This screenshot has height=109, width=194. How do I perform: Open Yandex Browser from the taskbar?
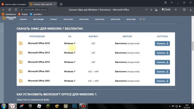click(x=13, y=106)
